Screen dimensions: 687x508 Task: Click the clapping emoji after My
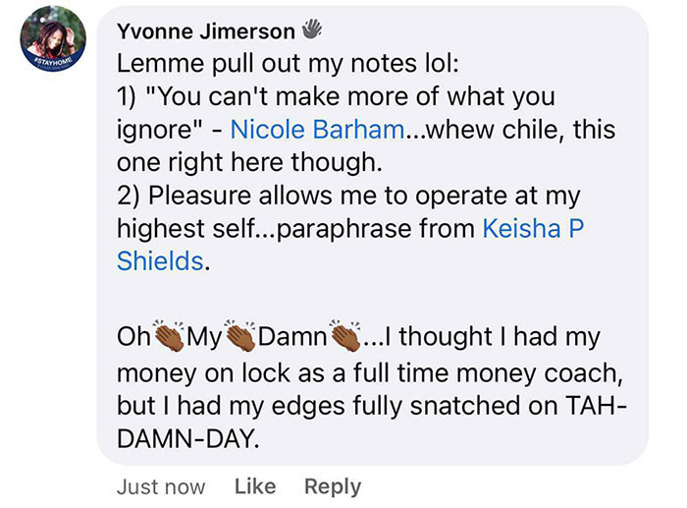pyautogui.click(x=244, y=338)
